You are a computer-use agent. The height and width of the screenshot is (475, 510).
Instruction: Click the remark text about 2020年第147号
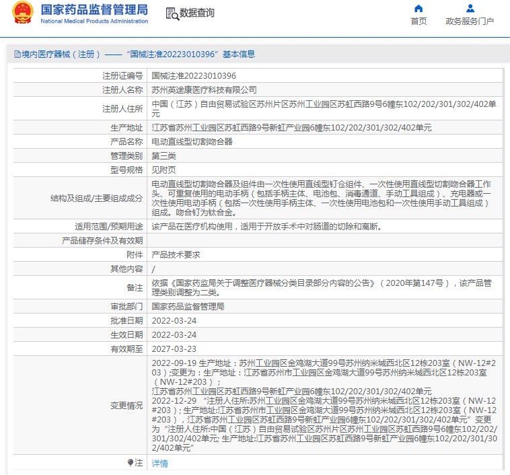click(322, 288)
